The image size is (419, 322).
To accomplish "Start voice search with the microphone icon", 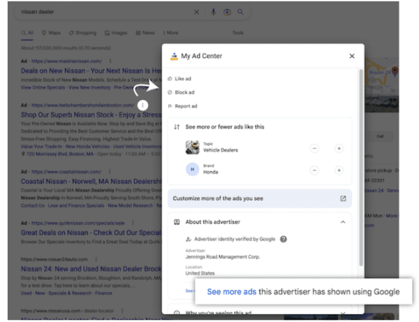I will pyautogui.click(x=213, y=12).
